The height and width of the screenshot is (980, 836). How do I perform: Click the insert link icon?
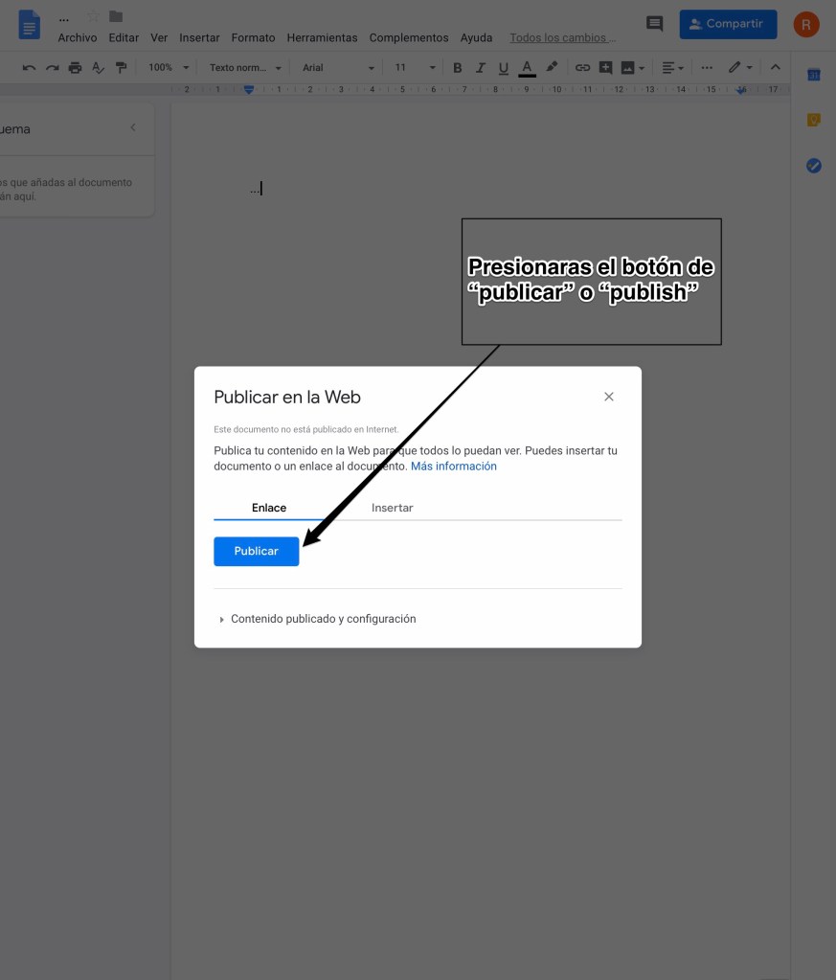(x=582, y=68)
